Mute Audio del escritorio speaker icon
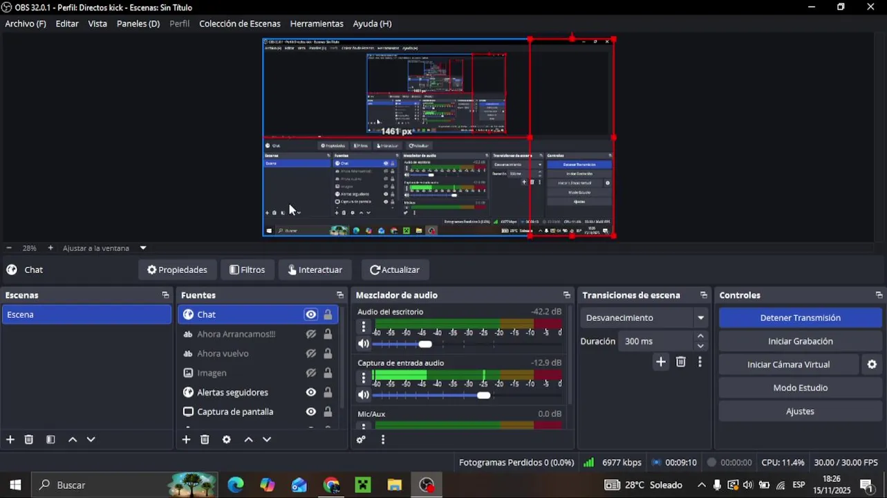Viewport: 887px width, 498px height. (364, 344)
